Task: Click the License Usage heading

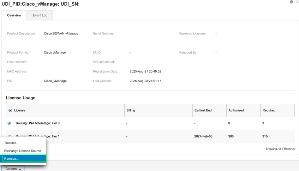Action: pos(20,98)
